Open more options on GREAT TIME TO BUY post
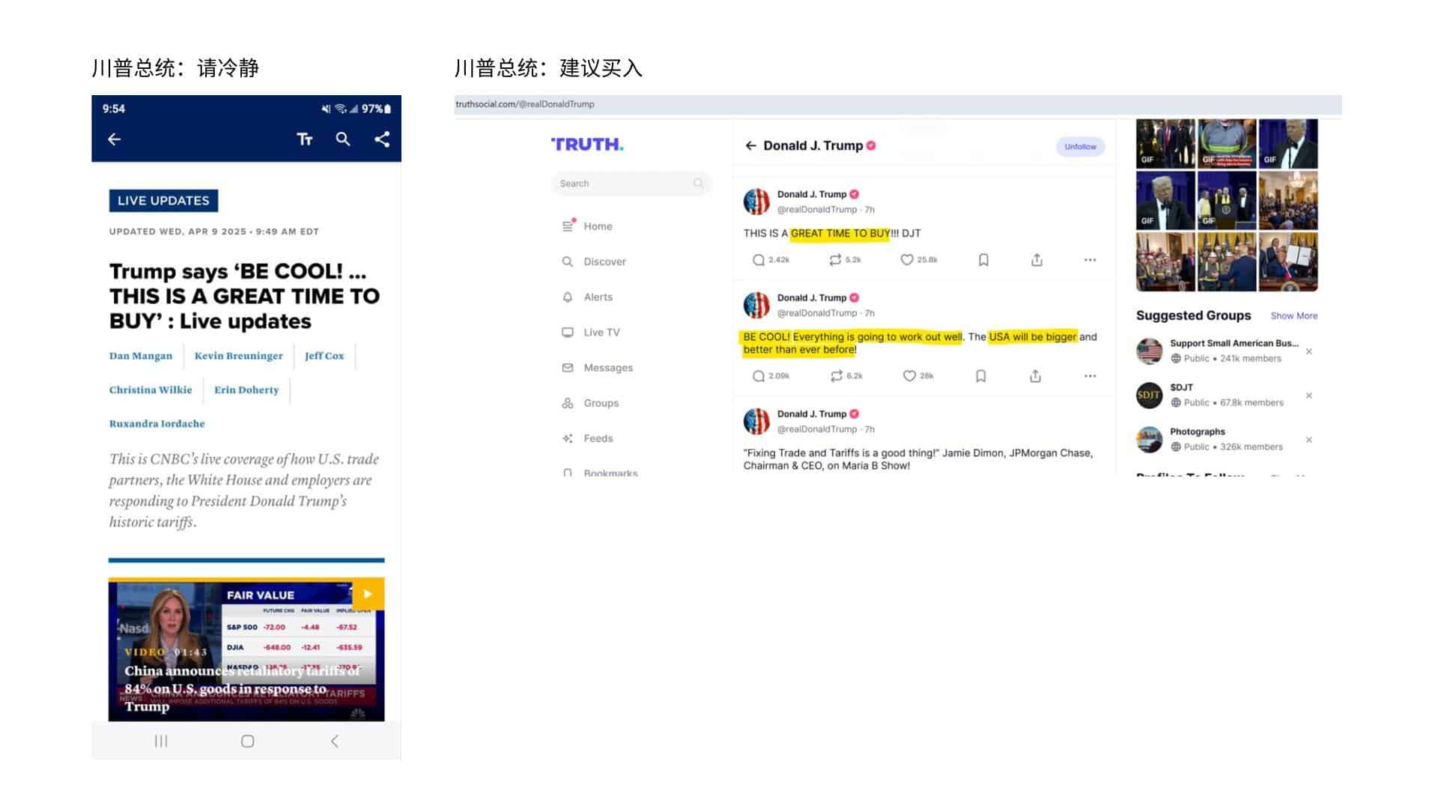Image resolution: width=1438 pixels, height=809 pixels. pyautogui.click(x=1090, y=260)
